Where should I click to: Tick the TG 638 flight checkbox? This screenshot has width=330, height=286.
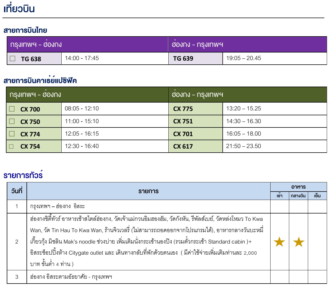(12, 58)
